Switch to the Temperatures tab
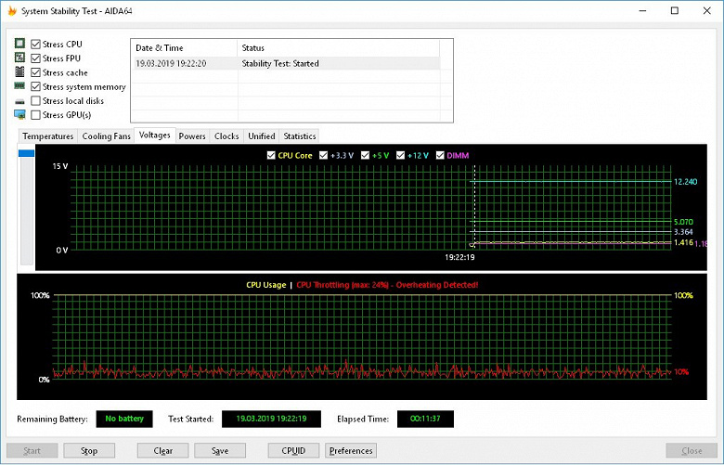Screen dimensions: 724x465 click(48, 136)
